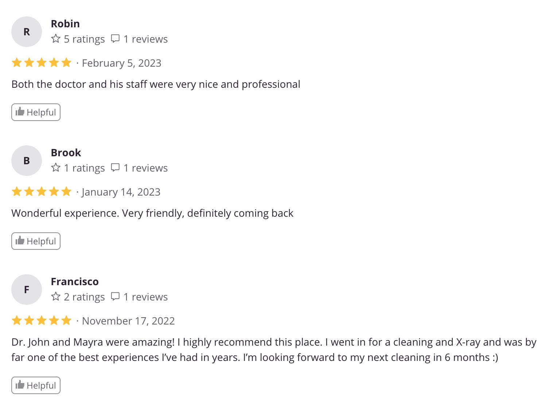Mark Brook's review as Helpful
Screen dimensions: 552x413
36,241
